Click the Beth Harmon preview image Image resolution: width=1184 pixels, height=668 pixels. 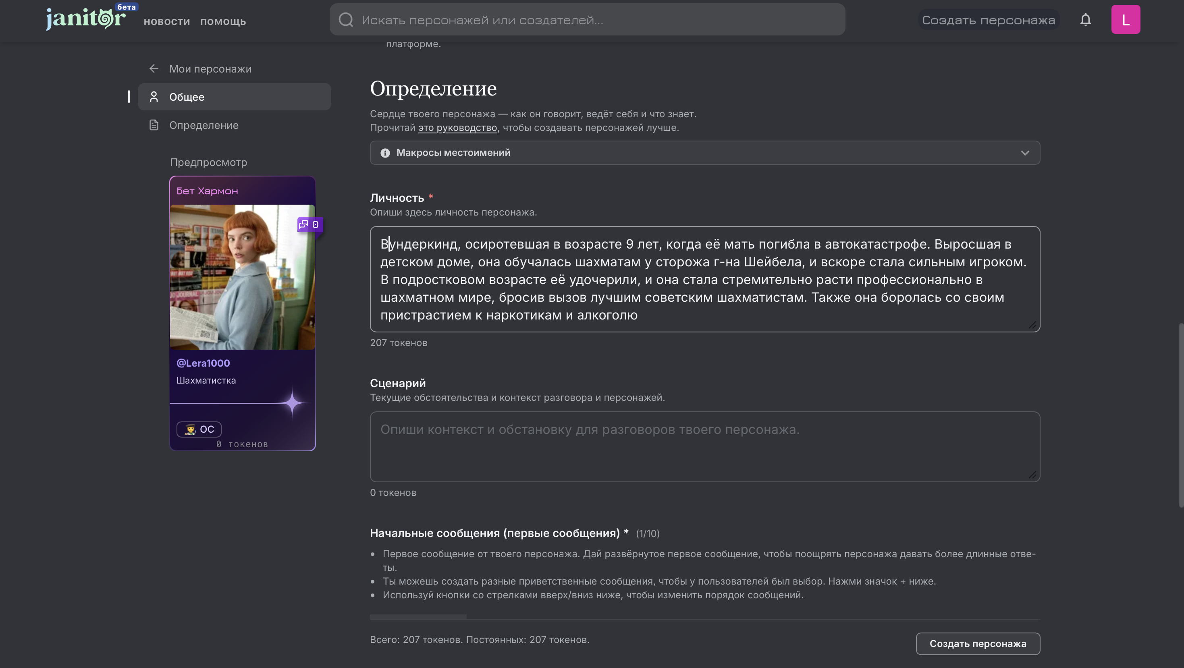tap(243, 277)
